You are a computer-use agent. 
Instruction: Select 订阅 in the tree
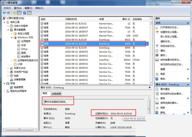point(20,64)
